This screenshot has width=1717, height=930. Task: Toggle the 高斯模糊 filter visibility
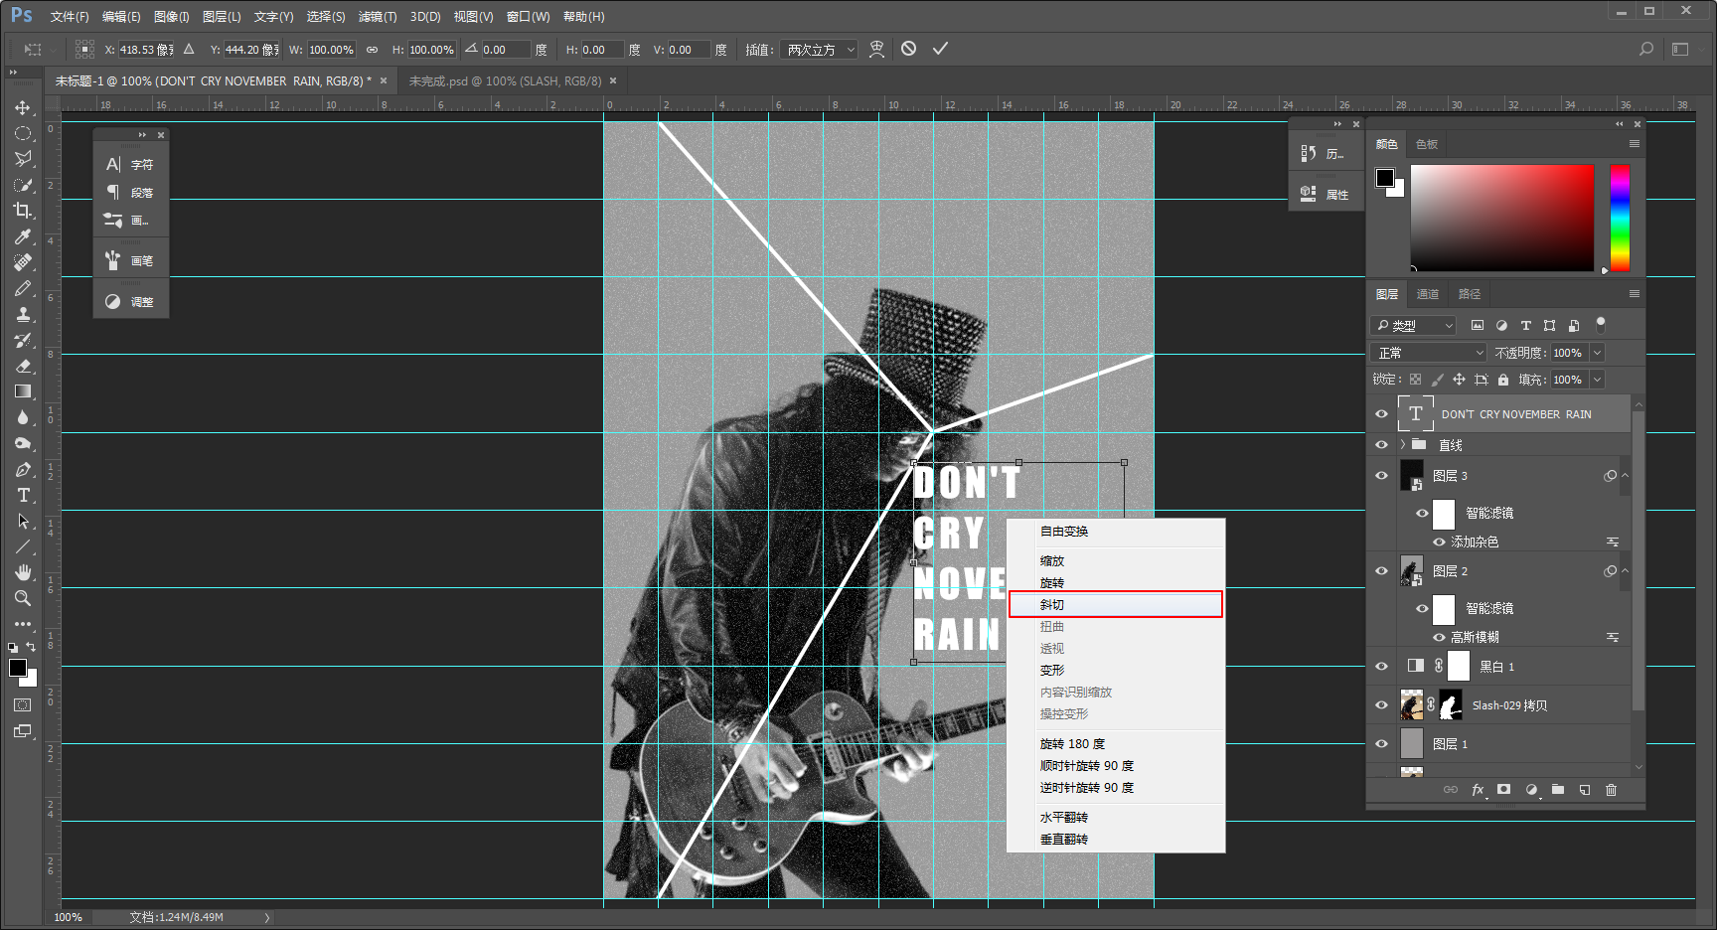coord(1439,637)
